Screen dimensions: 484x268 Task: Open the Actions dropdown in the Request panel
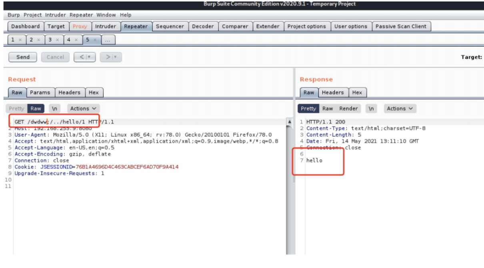tap(84, 108)
